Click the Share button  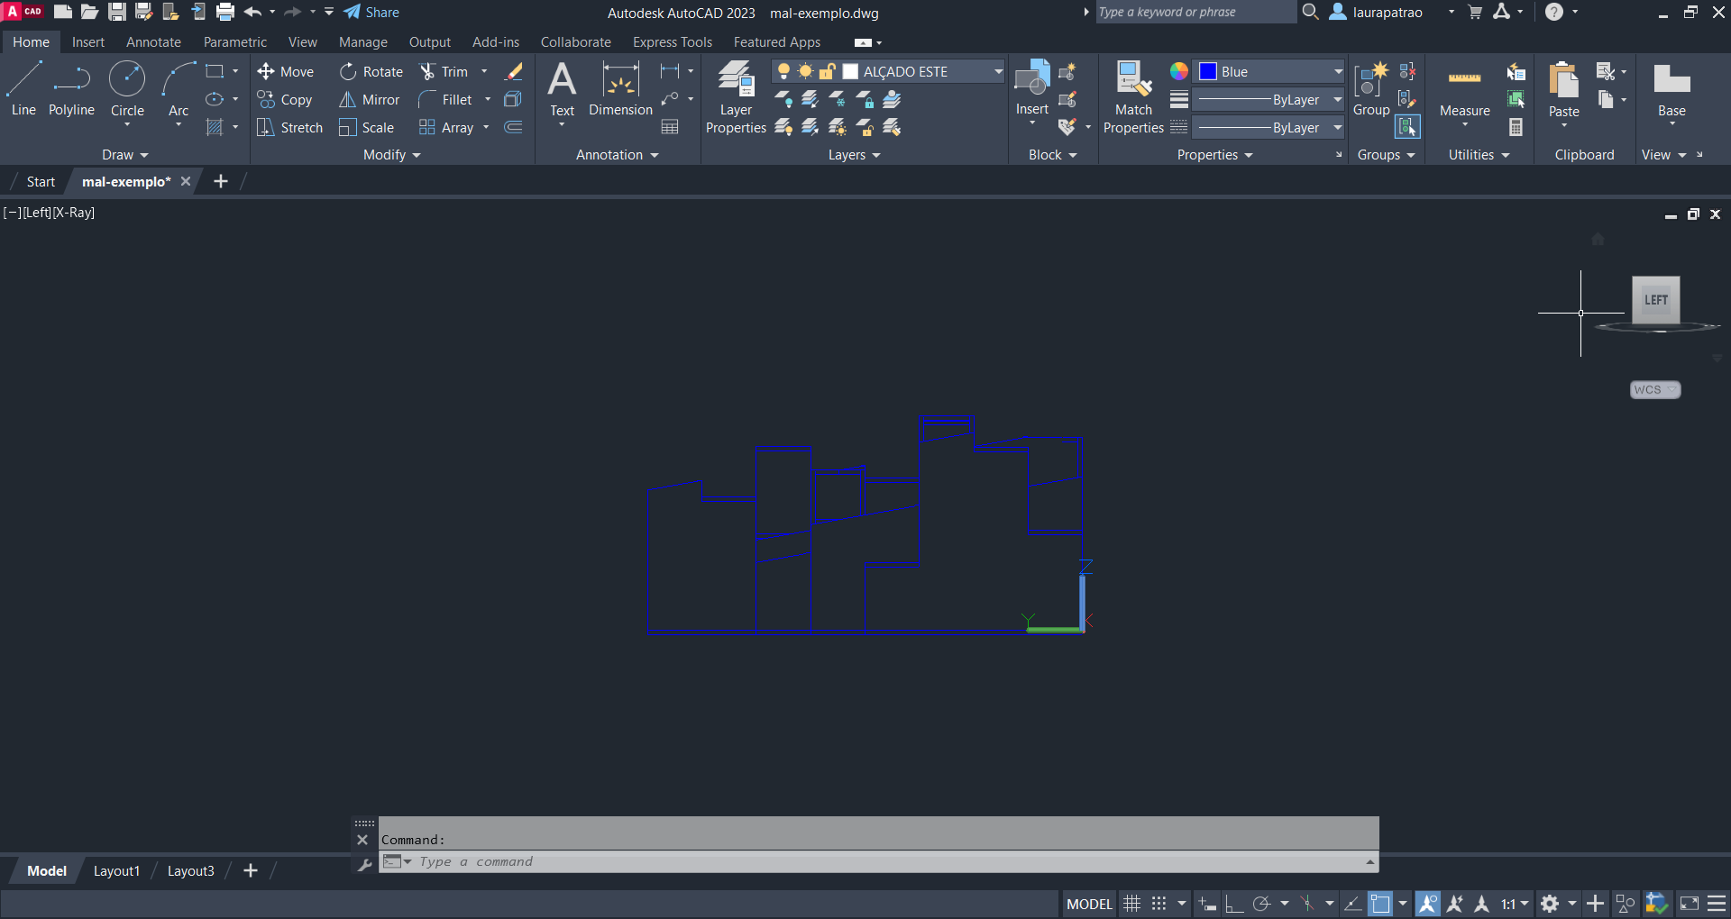(x=371, y=13)
